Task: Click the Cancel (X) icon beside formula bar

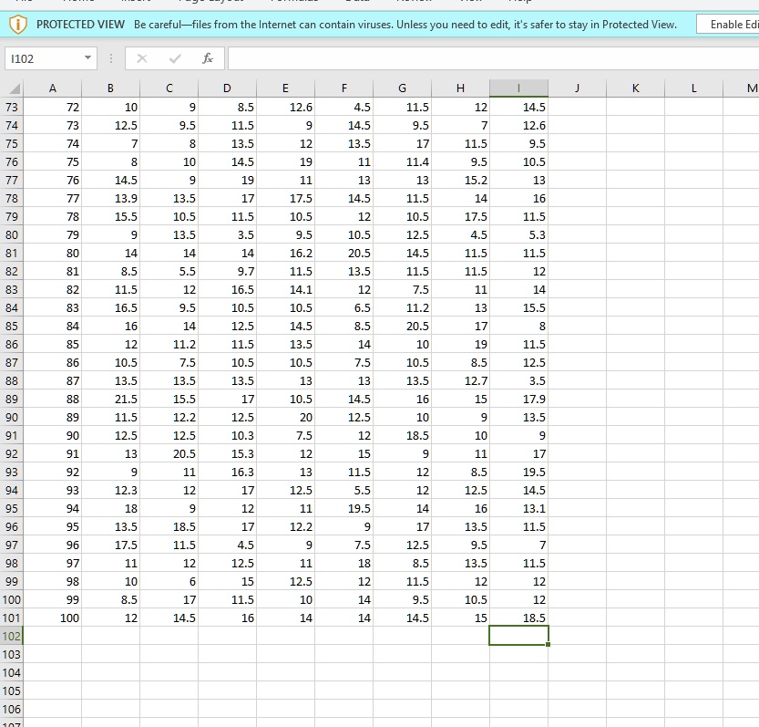Action: click(x=141, y=58)
